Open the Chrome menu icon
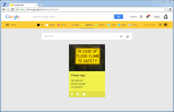174x112 pixels. click(170, 9)
